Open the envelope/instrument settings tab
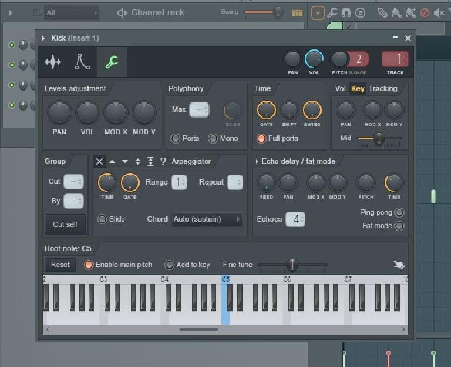The width and height of the screenshot is (451, 367). 82,62
